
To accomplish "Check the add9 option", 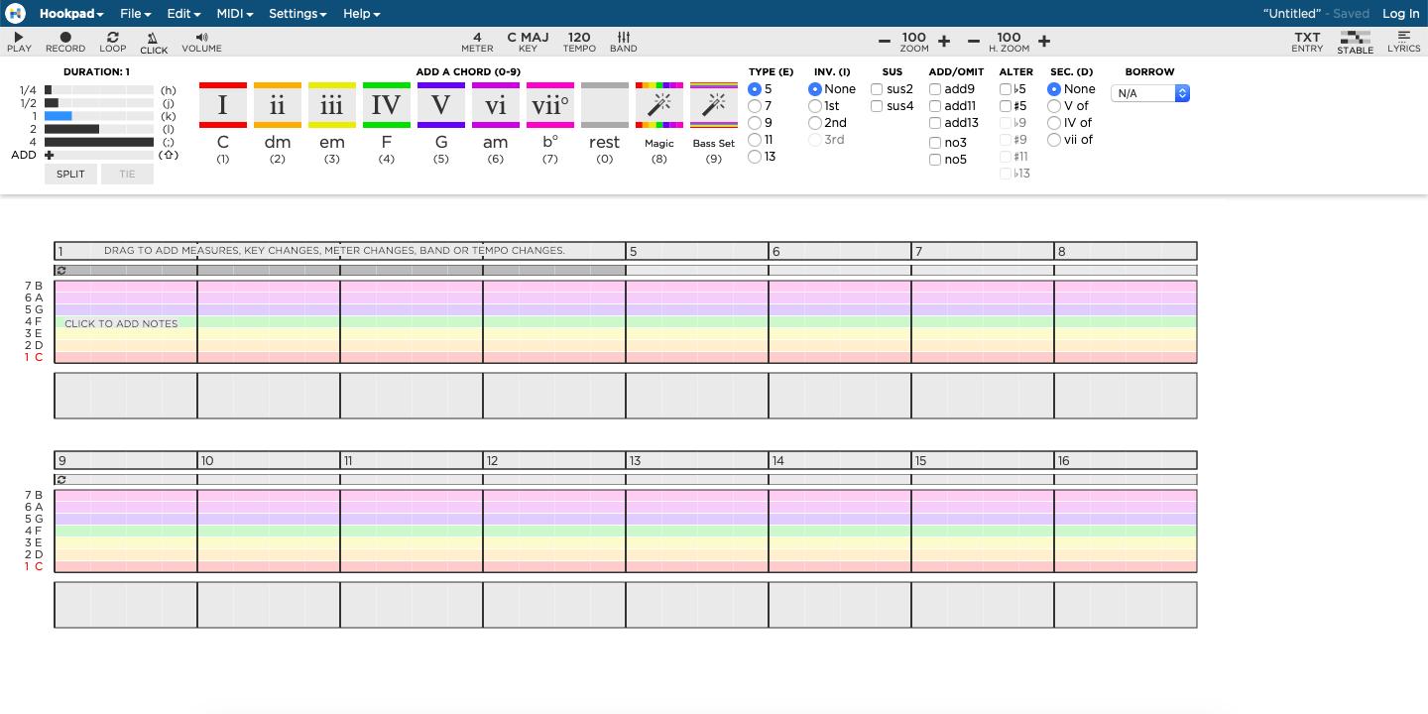I will pos(935,89).
